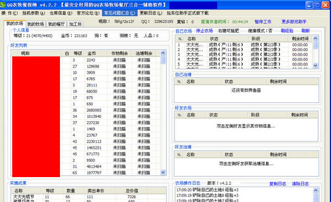Click operation log scroll-up arrow

pos(315,190)
